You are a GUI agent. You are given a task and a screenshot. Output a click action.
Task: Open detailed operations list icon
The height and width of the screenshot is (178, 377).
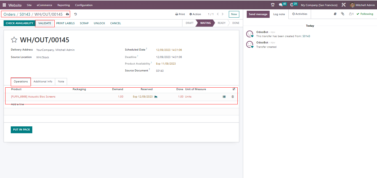[224, 97]
